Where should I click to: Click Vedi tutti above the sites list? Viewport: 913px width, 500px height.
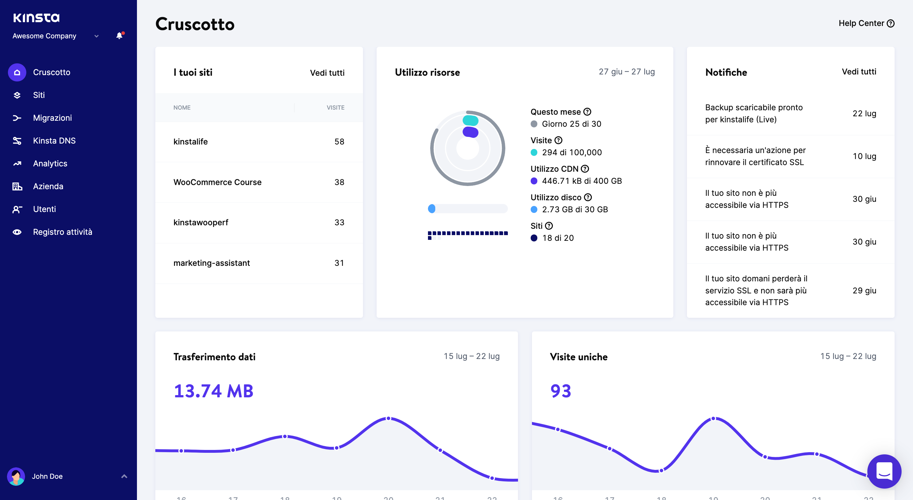click(x=327, y=73)
